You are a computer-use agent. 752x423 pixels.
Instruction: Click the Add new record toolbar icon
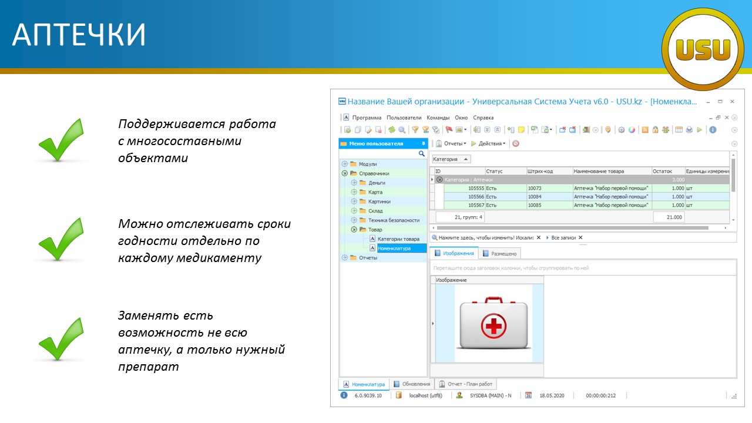(x=347, y=130)
